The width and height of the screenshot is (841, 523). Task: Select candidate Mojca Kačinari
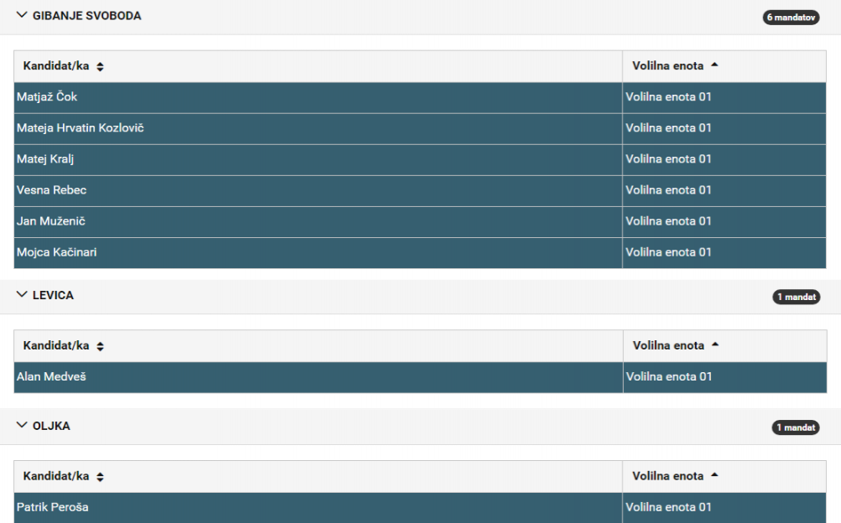pos(57,252)
